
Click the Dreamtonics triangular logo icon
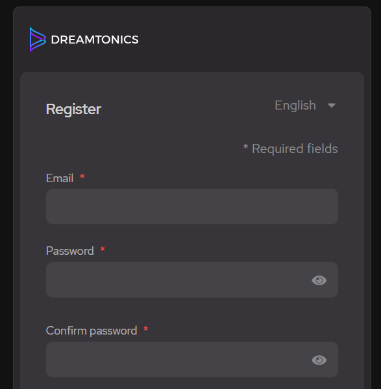pyautogui.click(x=38, y=40)
